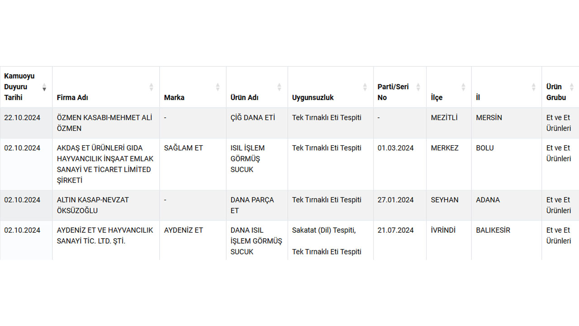Click the BALIKESİR province cell
579x326 pixels.
pyautogui.click(x=493, y=230)
